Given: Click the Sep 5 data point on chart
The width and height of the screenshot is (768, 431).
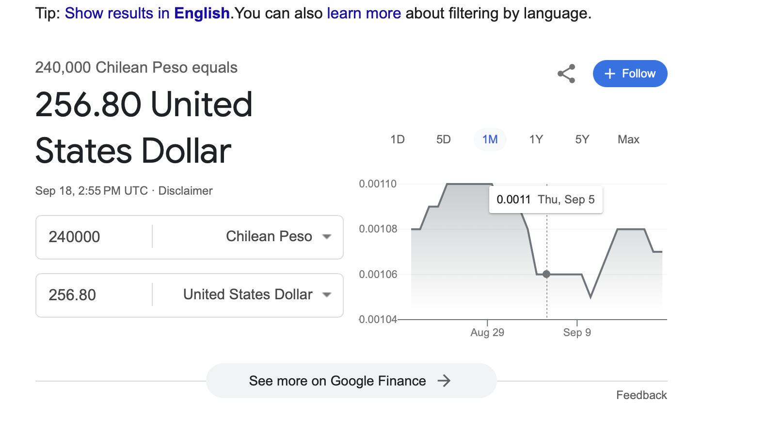Looking at the screenshot, I should coord(546,274).
